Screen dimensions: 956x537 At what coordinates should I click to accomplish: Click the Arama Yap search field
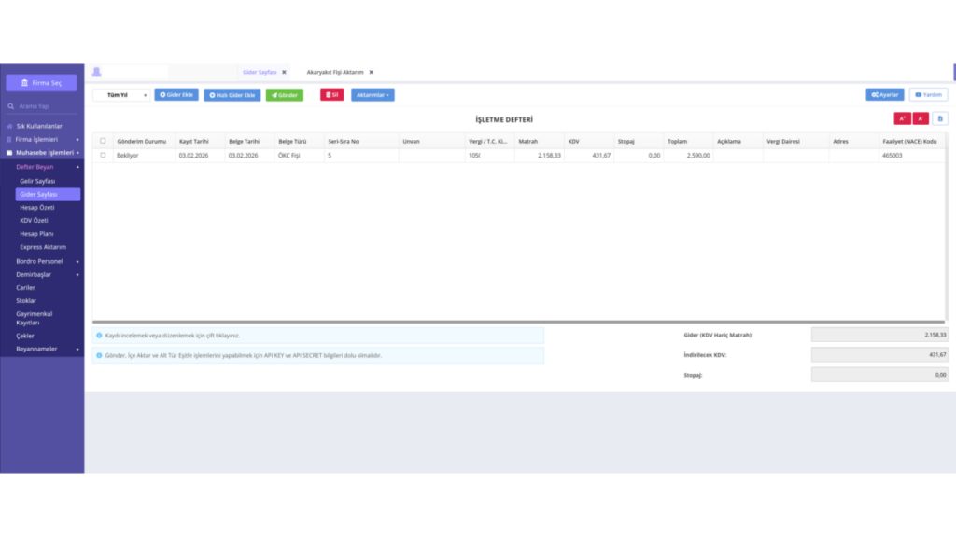point(41,106)
